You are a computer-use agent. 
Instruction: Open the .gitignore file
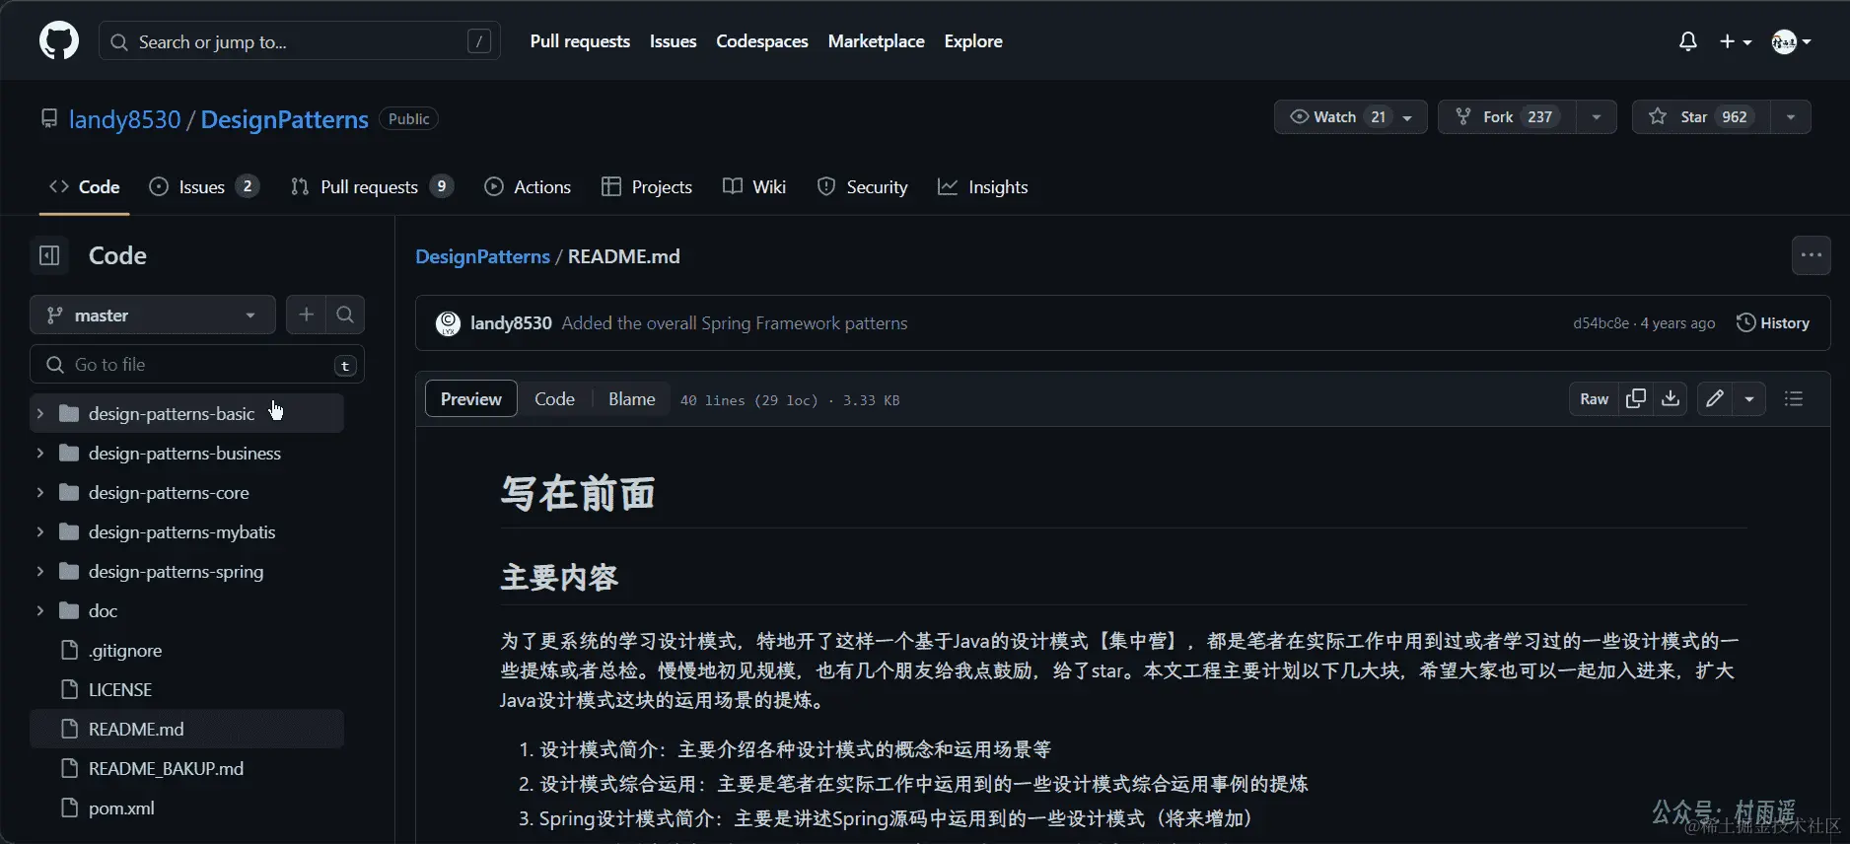[x=187, y=650]
